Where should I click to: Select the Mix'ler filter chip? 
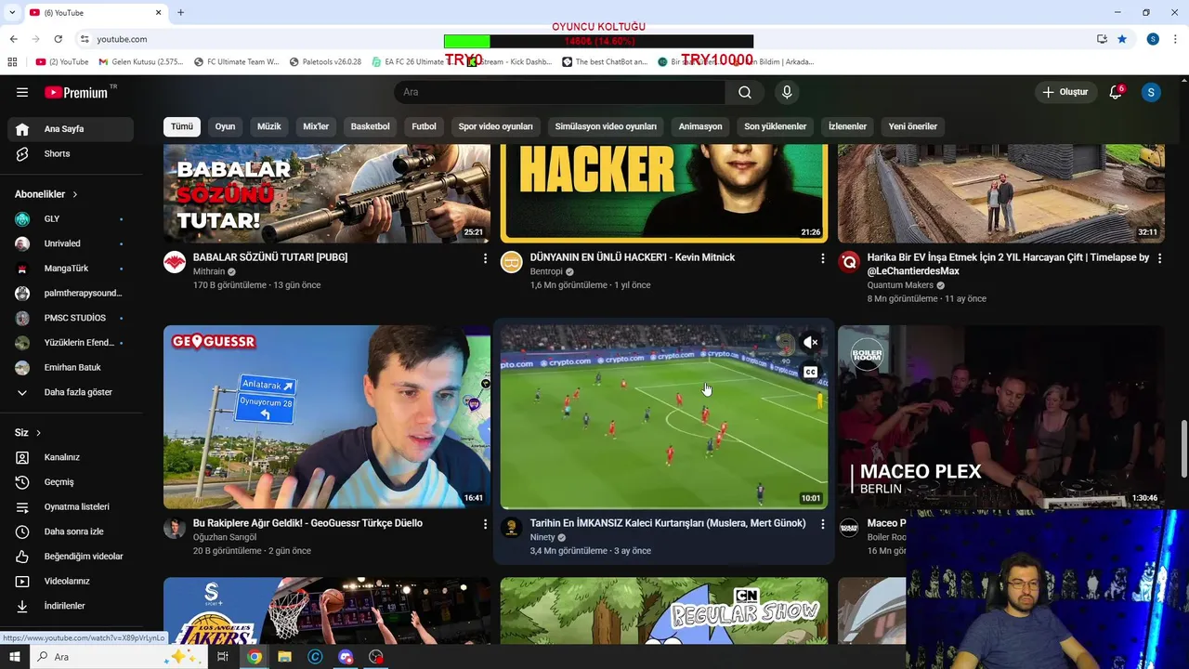pyautogui.click(x=316, y=126)
